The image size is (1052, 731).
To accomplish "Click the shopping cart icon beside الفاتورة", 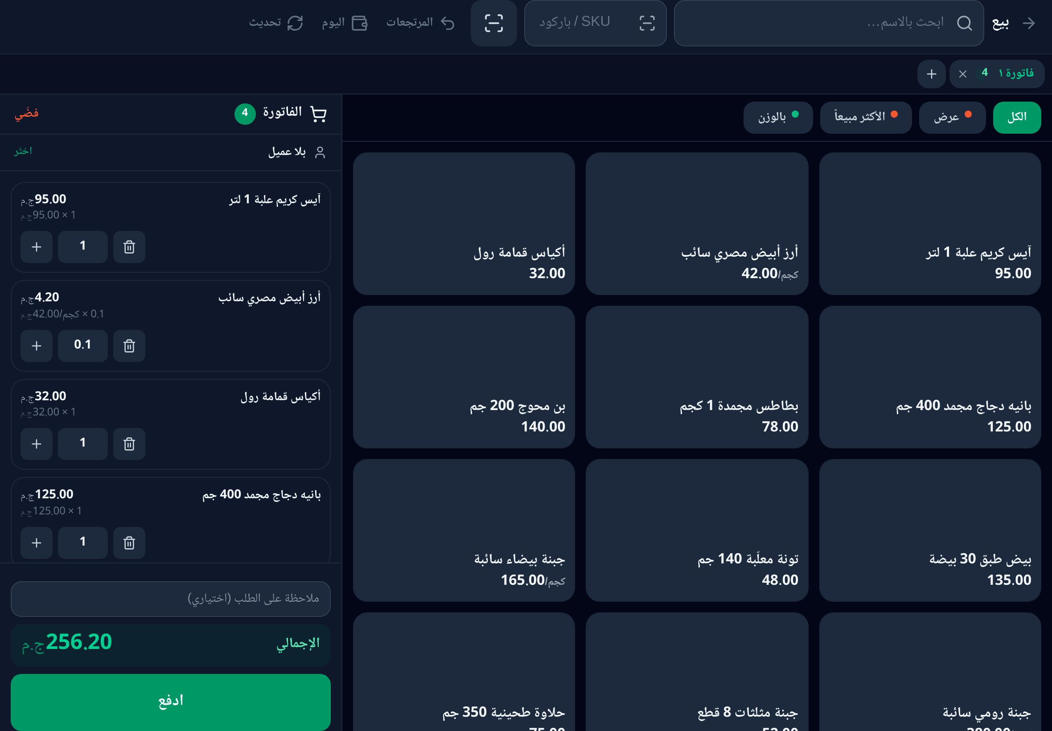I will pos(318,113).
